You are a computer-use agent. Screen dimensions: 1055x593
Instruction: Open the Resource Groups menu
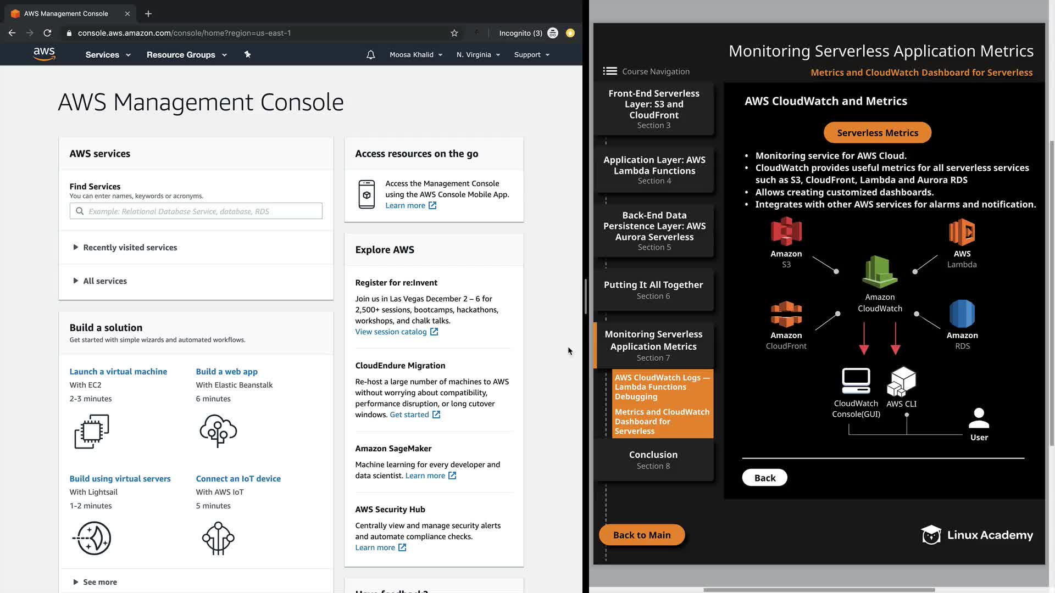click(x=186, y=55)
